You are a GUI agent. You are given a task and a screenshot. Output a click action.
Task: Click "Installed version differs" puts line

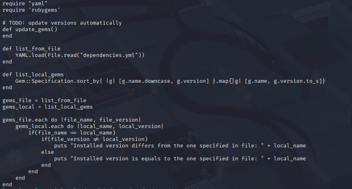point(180,146)
